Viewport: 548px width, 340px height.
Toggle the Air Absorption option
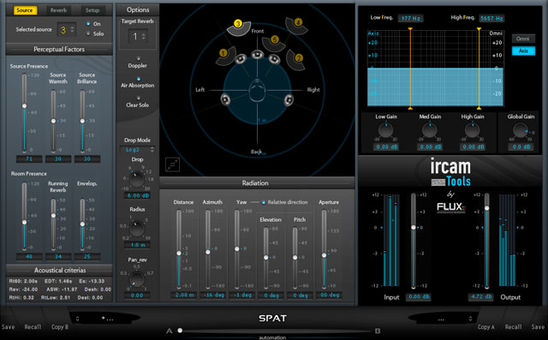click(139, 79)
